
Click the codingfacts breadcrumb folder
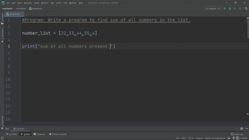pyautogui.click(x=21, y=9)
